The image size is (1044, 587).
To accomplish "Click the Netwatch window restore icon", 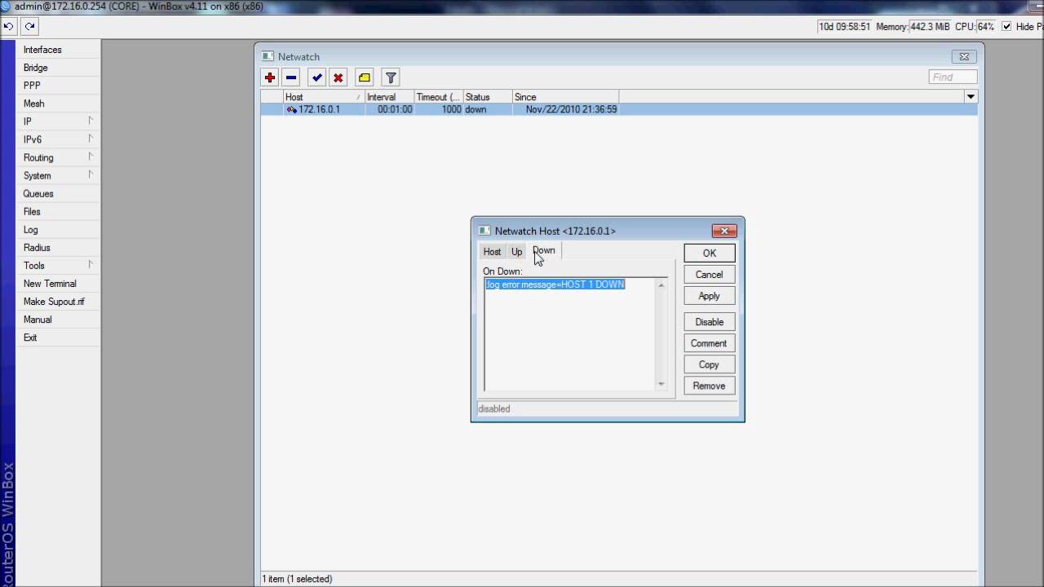I will [x=964, y=56].
